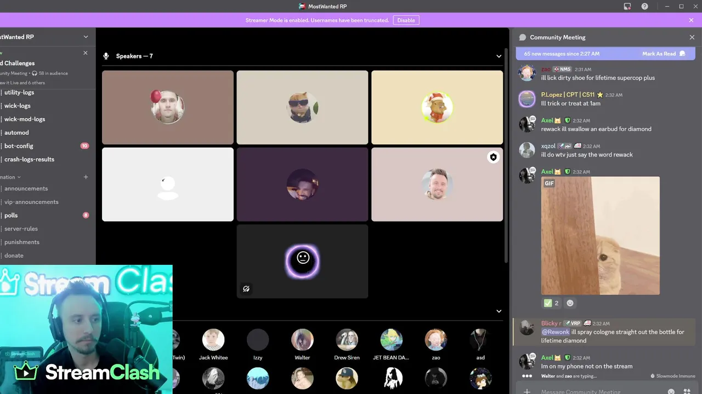Click audience member Walter

coord(302,345)
